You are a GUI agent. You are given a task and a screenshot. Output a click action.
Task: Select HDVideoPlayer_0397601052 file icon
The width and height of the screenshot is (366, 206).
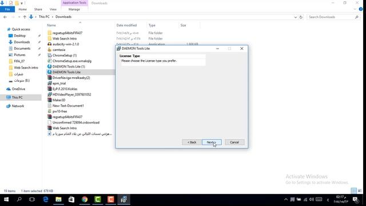50,94
